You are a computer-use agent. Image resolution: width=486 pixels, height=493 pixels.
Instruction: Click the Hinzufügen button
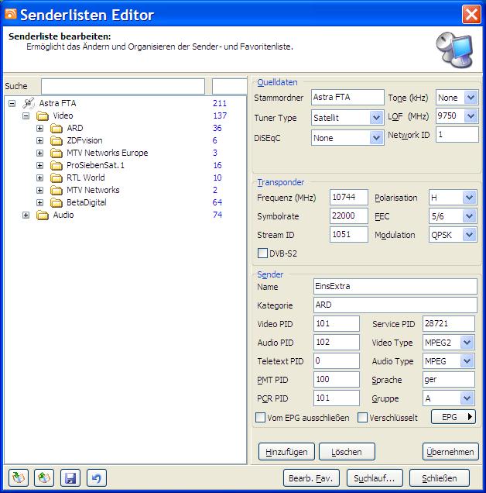coord(286,451)
